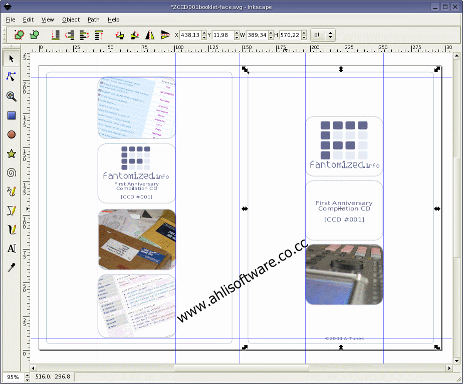Open the Path menu
The image size is (463, 384).
pos(93,19)
